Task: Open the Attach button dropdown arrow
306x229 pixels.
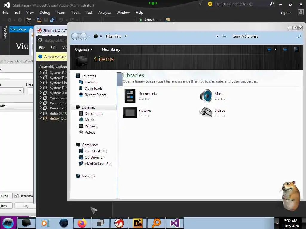Action: point(160,20)
